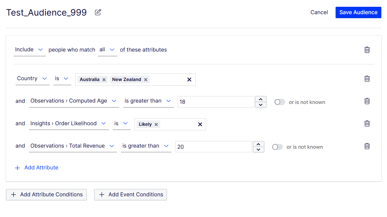The image size is (387, 217).
Task: Expand the Observations › Computed Age attribute dropdown
Action: click(x=74, y=101)
